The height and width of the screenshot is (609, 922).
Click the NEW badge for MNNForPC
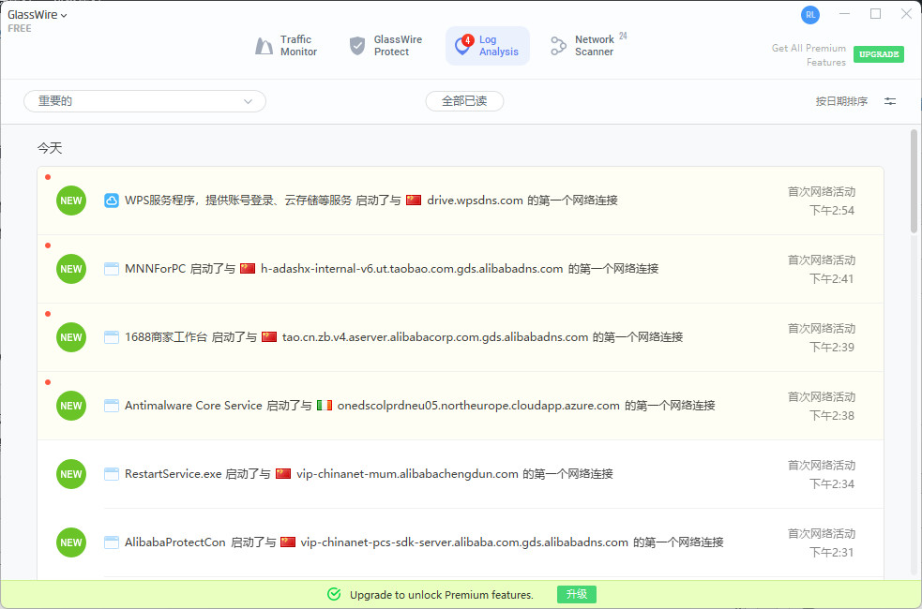[x=71, y=269]
